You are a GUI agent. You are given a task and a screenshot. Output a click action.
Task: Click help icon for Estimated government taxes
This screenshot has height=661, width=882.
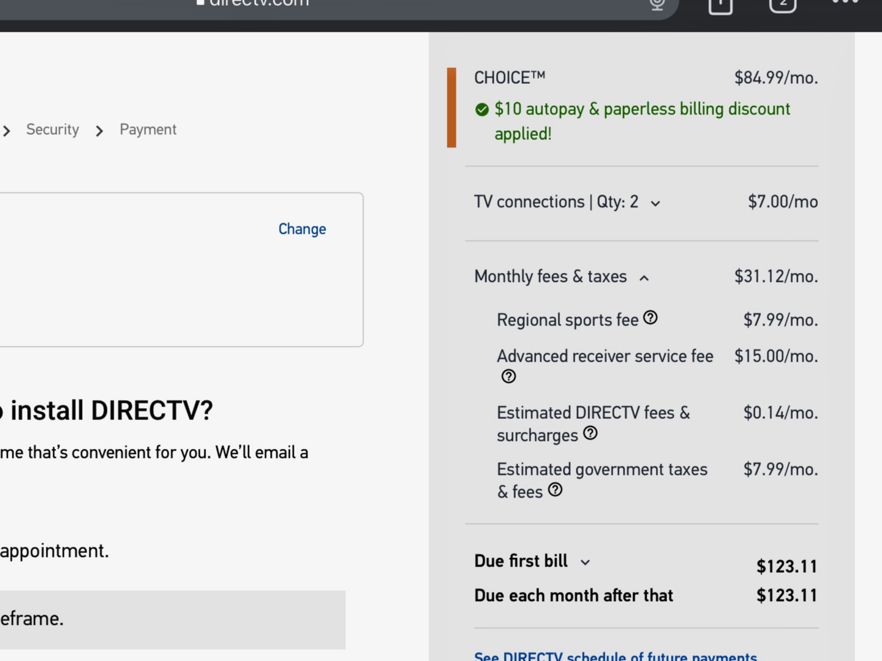pos(555,490)
